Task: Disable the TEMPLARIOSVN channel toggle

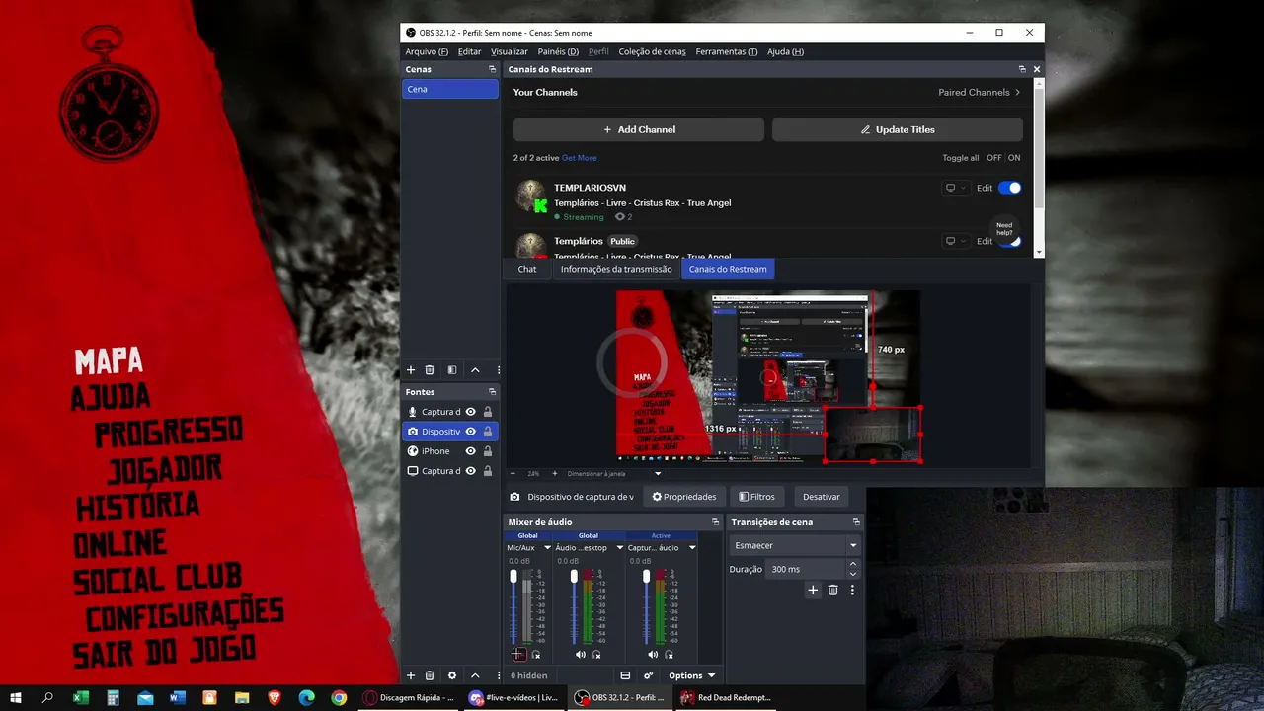Action: coord(1009,188)
